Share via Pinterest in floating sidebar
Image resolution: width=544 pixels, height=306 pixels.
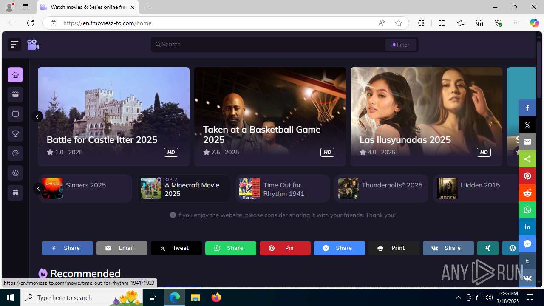click(x=527, y=176)
